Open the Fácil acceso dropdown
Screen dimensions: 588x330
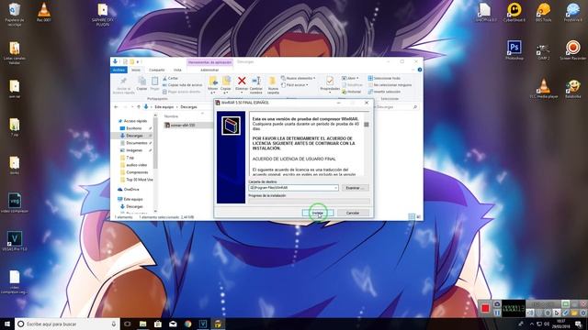(x=295, y=85)
